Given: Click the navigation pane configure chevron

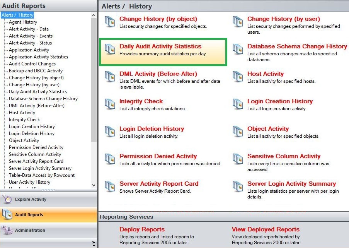Looking at the screenshot, I should pyautogui.click(x=94, y=243).
